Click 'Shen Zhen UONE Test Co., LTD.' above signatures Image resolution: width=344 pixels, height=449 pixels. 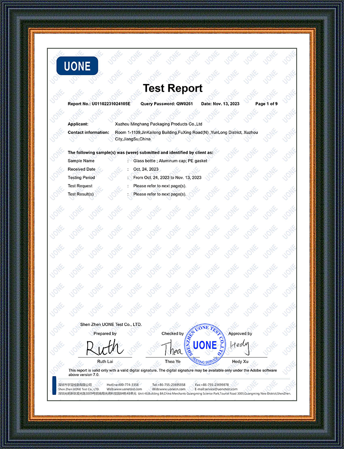coord(111,324)
